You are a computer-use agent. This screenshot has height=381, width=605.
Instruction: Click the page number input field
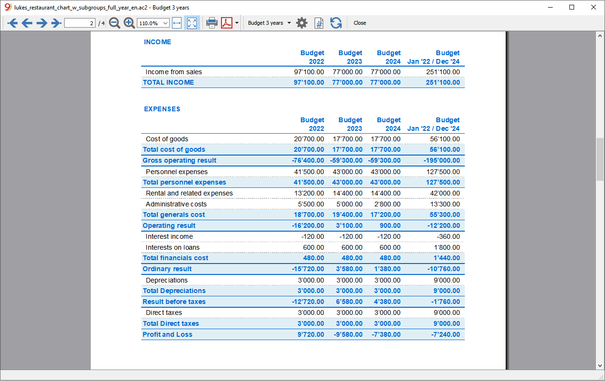coord(80,23)
